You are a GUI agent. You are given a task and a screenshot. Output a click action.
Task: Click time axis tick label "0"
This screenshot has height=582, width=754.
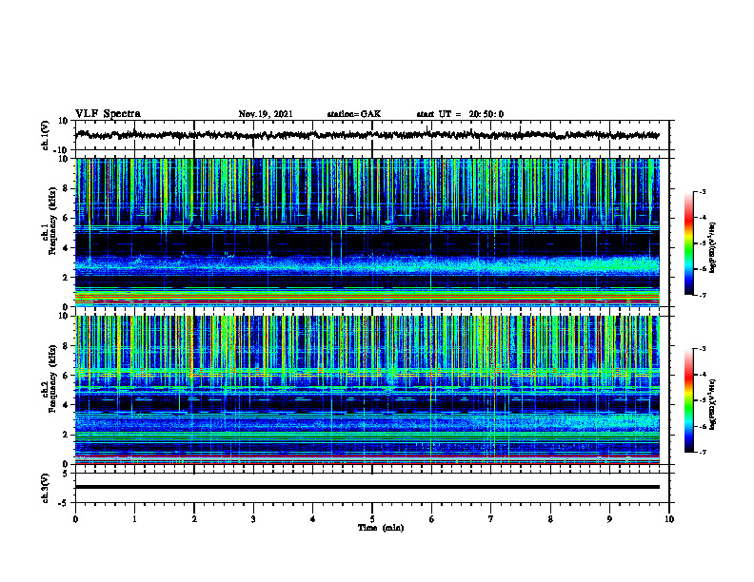75,519
